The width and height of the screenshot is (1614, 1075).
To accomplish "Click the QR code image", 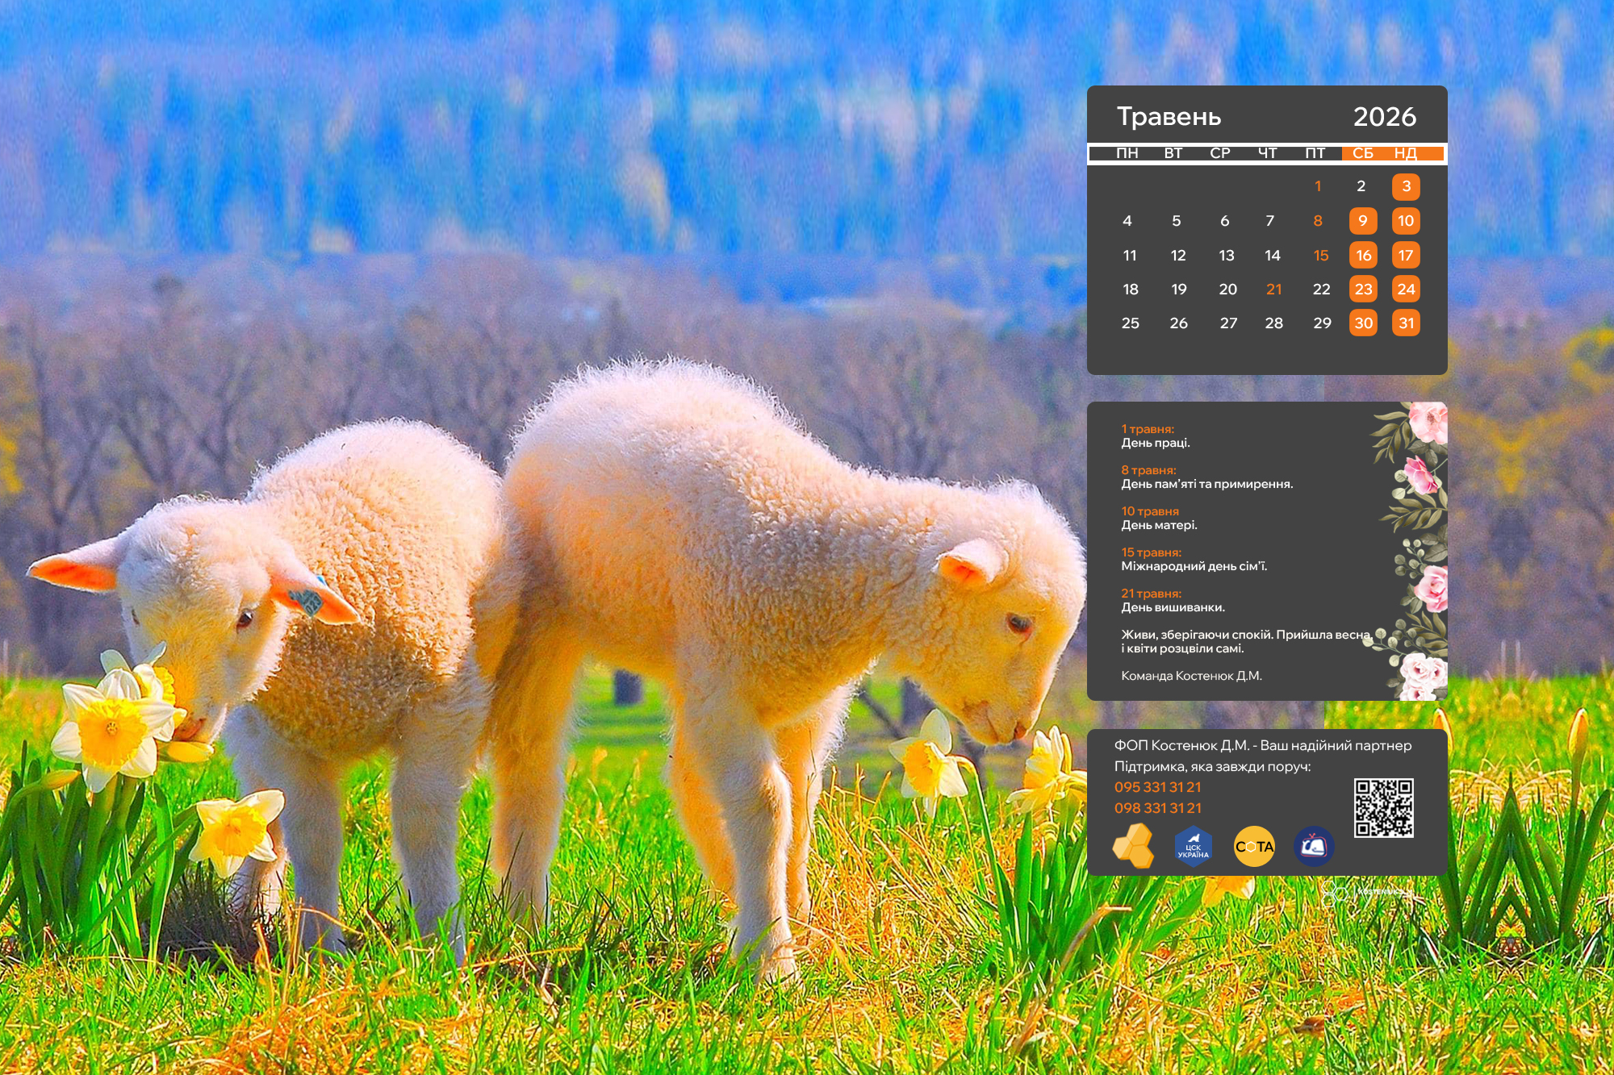I will (x=1383, y=807).
